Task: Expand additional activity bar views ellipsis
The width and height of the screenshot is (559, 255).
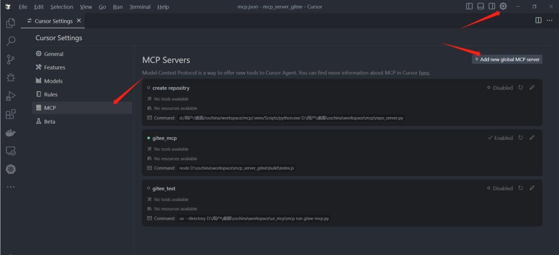Action: pos(10,187)
